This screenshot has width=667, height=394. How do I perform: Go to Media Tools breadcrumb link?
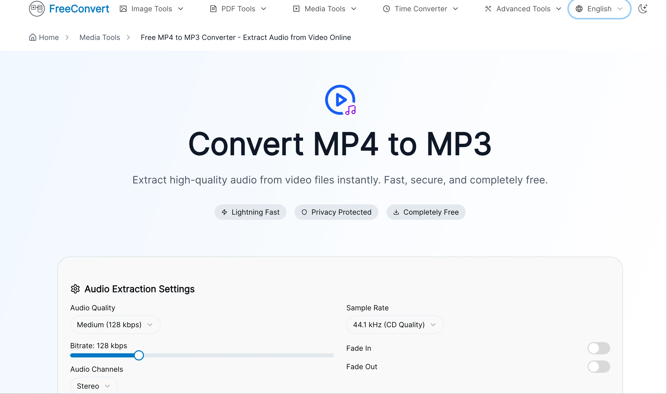pyautogui.click(x=100, y=37)
